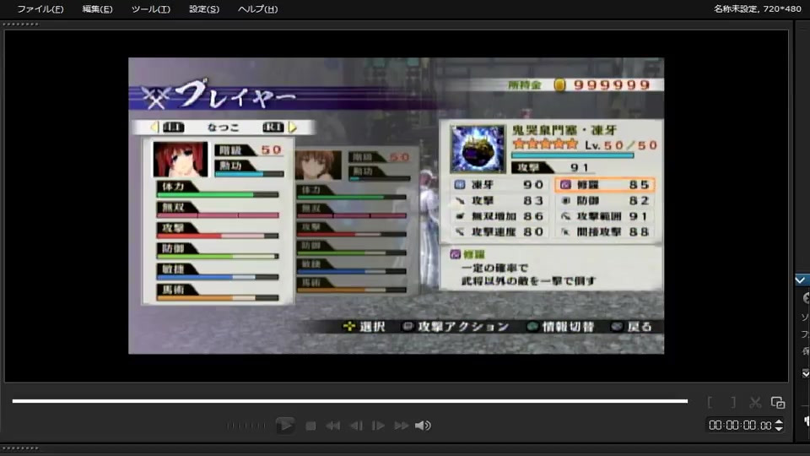Play the preview video
The image size is (810, 456).
284,425
